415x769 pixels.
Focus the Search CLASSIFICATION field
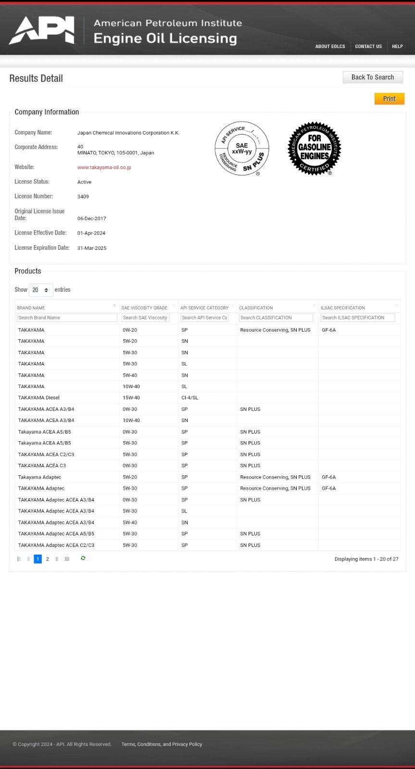[x=276, y=318]
